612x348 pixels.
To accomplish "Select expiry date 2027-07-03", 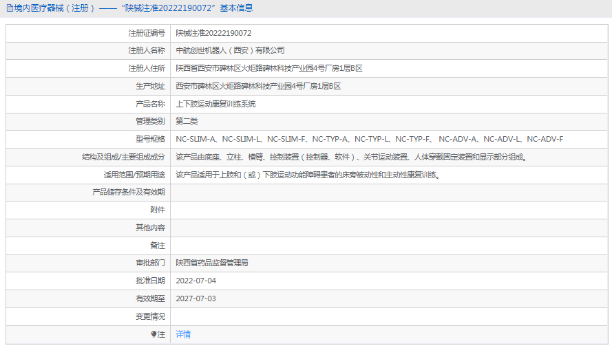I will (196, 299).
